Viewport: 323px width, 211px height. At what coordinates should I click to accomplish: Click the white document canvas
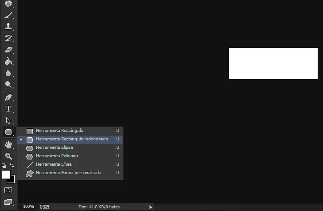coord(273,64)
